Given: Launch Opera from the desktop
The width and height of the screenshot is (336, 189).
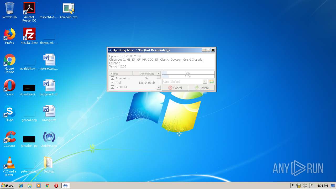Looking at the screenshot, I should pos(9,88).
